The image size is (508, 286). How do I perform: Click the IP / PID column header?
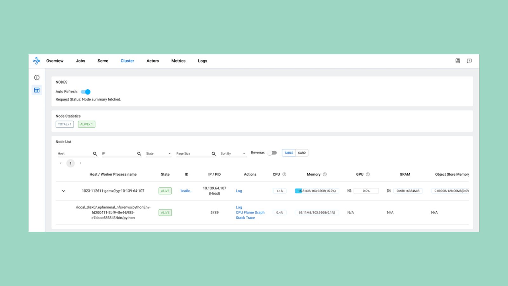tap(215, 174)
